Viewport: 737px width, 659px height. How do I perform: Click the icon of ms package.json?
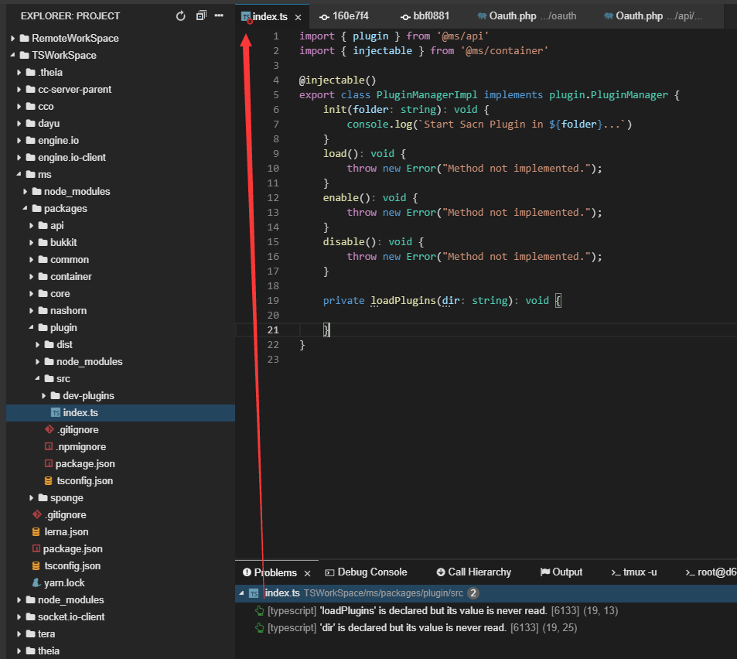[36, 548]
